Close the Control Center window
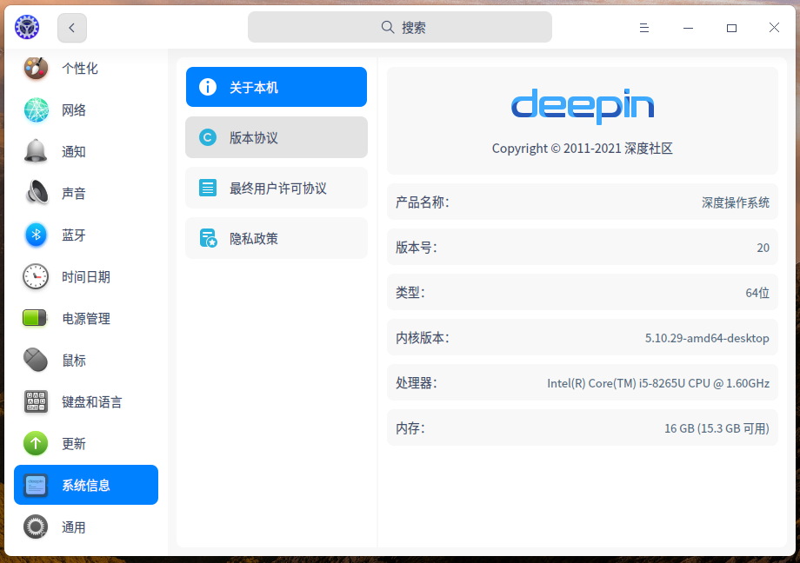This screenshot has height=563, width=800. coord(774,28)
